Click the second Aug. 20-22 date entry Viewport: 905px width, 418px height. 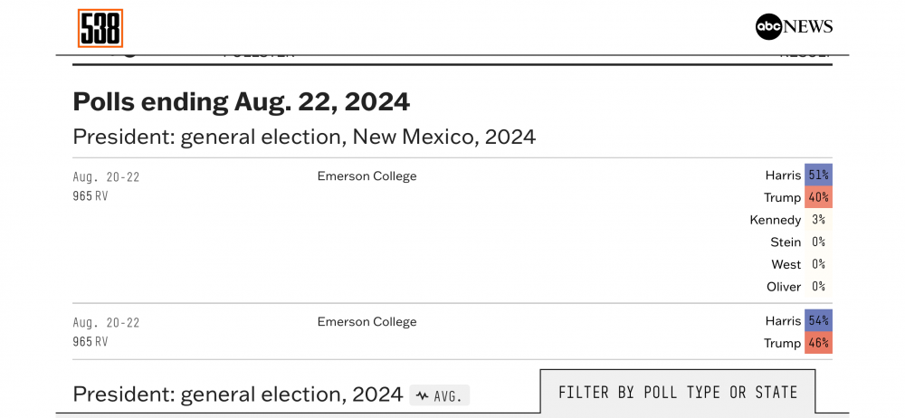click(x=106, y=322)
